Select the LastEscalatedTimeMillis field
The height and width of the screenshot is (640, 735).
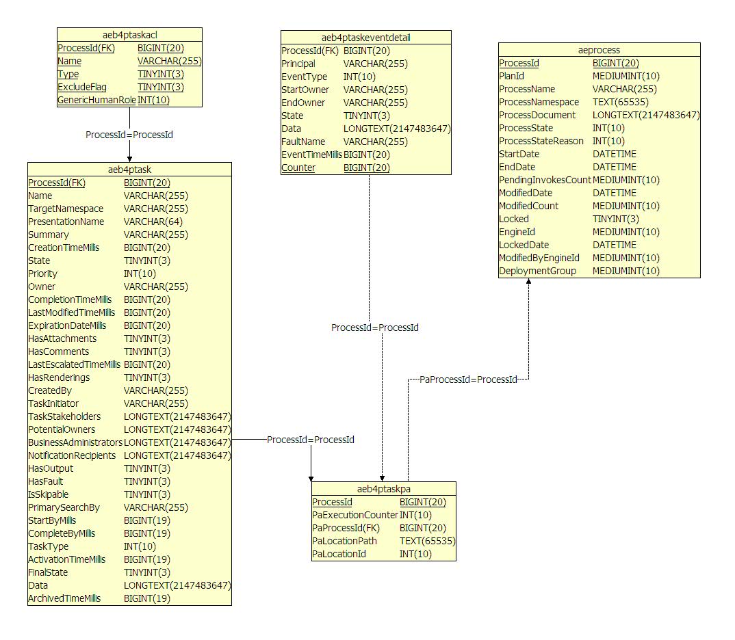[74, 364]
